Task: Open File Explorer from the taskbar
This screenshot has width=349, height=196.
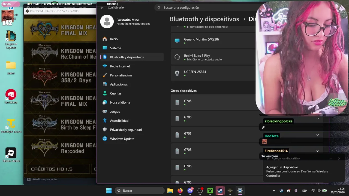Action: tap(170, 191)
